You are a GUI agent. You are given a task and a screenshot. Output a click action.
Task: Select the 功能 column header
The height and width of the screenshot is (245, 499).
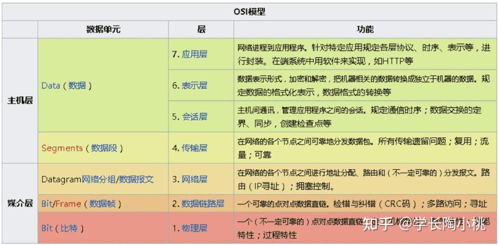click(x=365, y=29)
